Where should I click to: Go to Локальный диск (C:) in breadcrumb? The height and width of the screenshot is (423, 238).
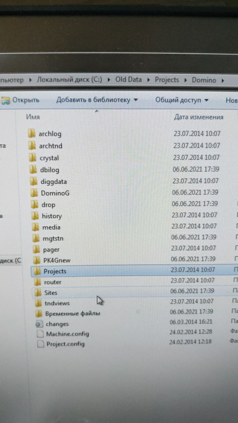point(69,80)
